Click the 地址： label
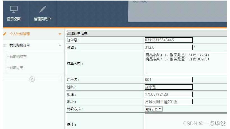This screenshot has height=129, width=230. click(72, 102)
